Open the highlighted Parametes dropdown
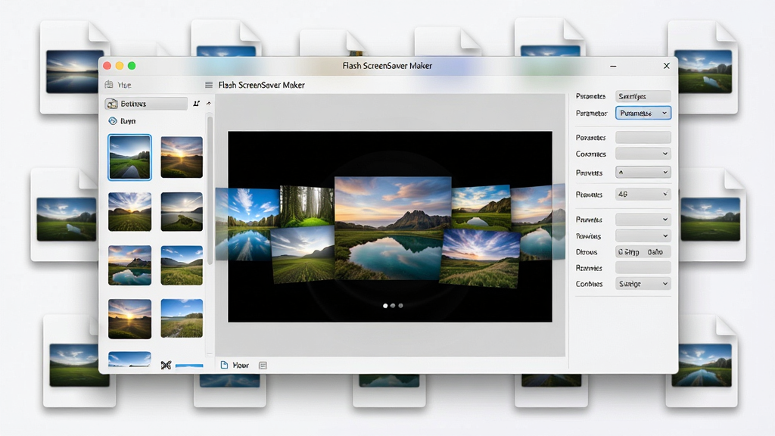The height and width of the screenshot is (436, 775). [x=643, y=114]
